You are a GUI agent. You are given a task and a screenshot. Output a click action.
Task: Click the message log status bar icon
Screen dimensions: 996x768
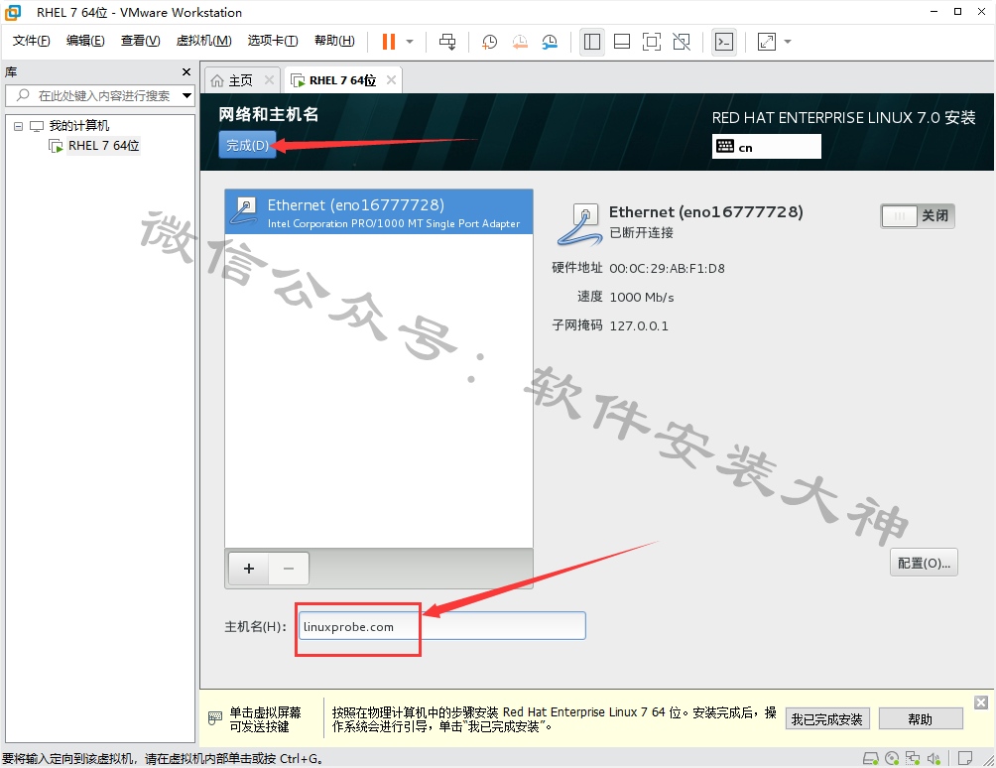click(x=965, y=758)
